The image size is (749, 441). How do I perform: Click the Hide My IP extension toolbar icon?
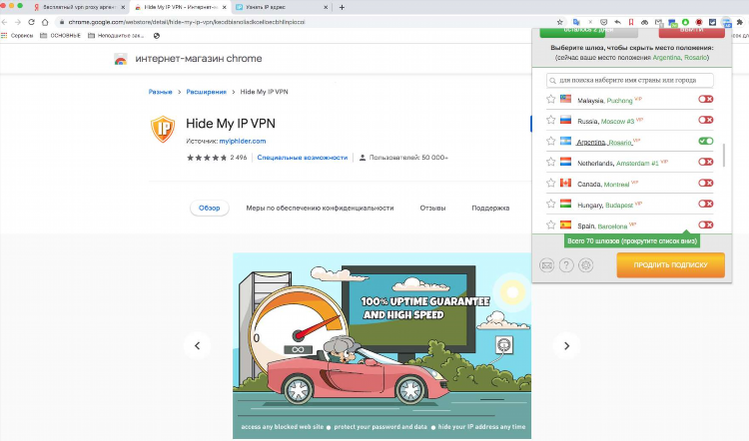[x=727, y=22]
